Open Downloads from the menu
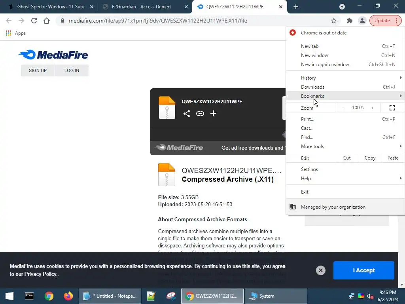405x304 pixels. pyautogui.click(x=345, y=87)
